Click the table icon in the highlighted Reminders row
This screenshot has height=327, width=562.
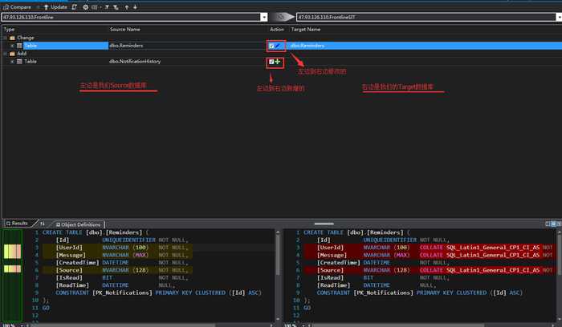[19, 46]
